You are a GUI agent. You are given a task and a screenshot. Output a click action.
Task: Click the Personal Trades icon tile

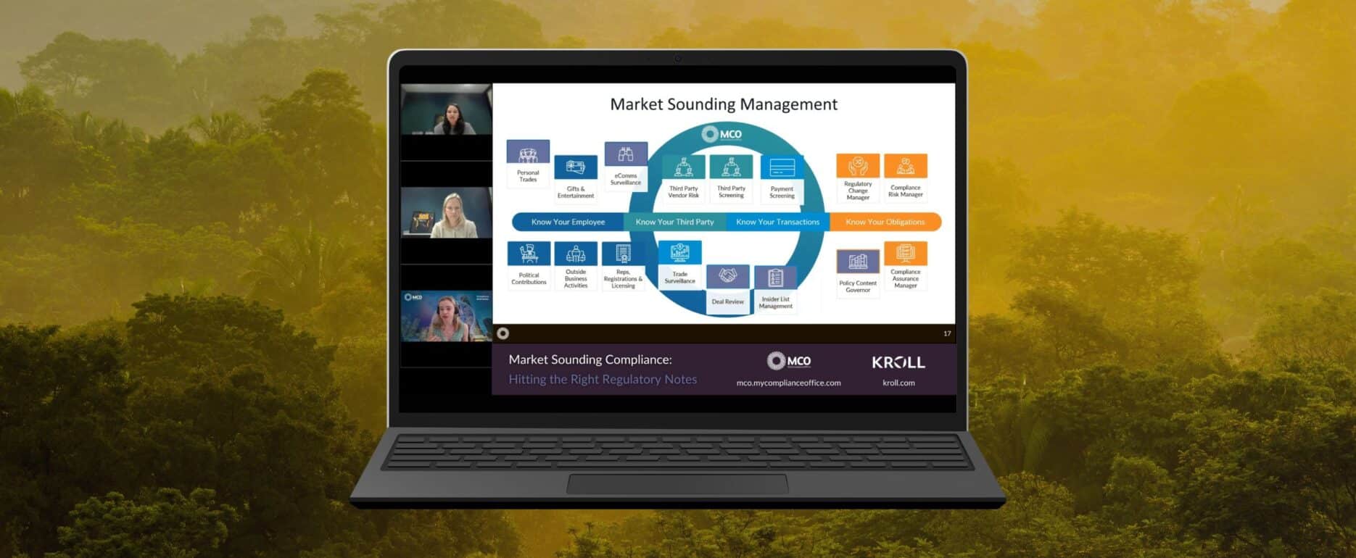pyautogui.click(x=528, y=152)
